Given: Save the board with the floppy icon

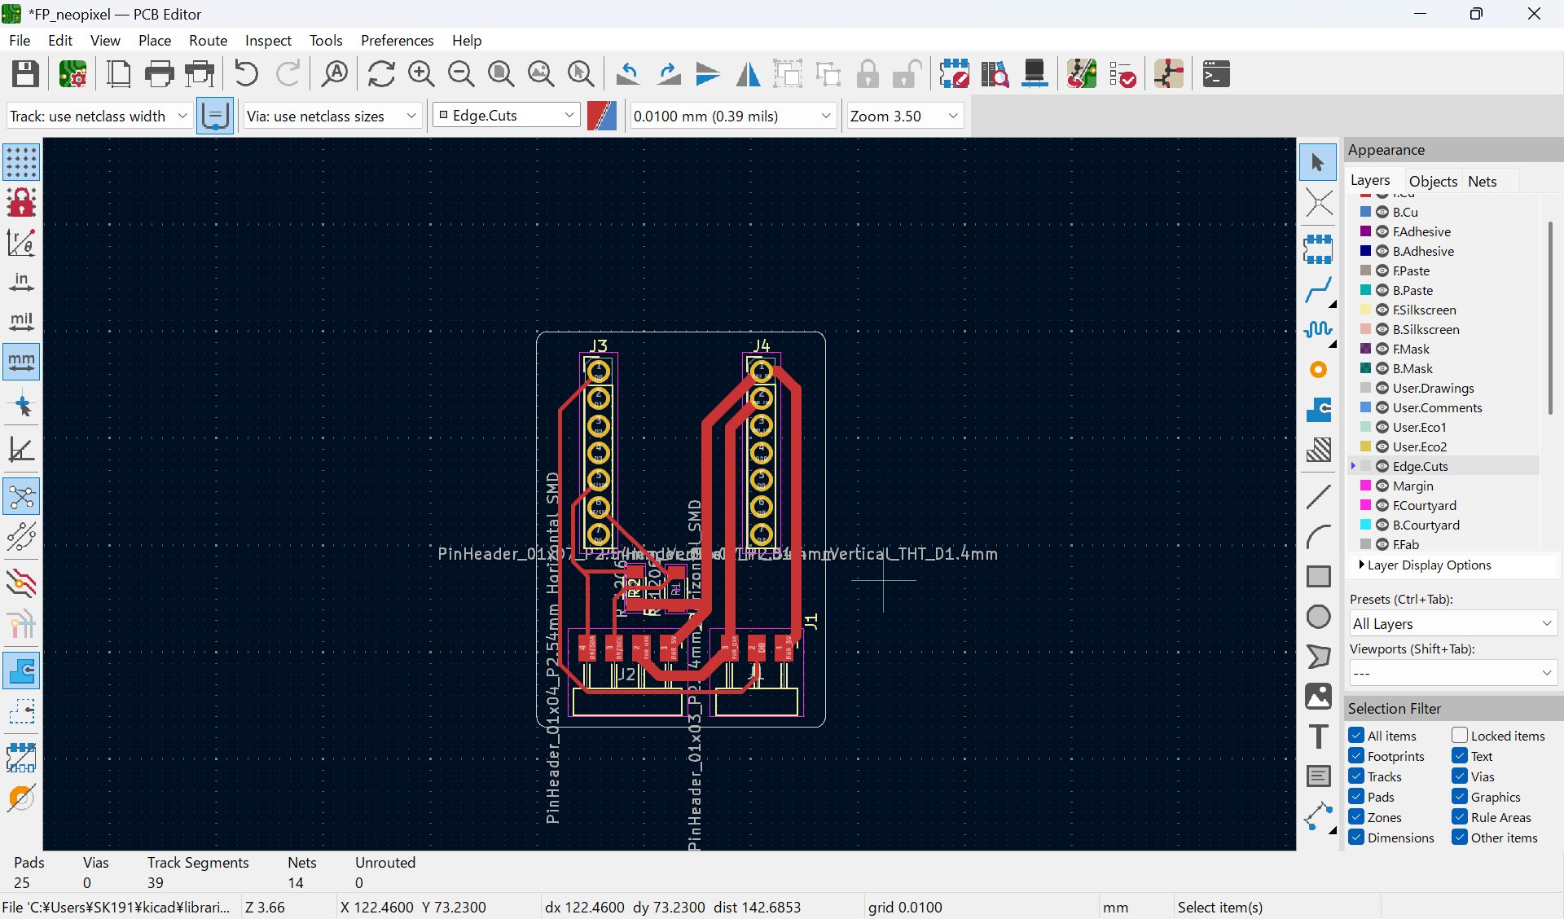Looking at the screenshot, I should coord(25,74).
